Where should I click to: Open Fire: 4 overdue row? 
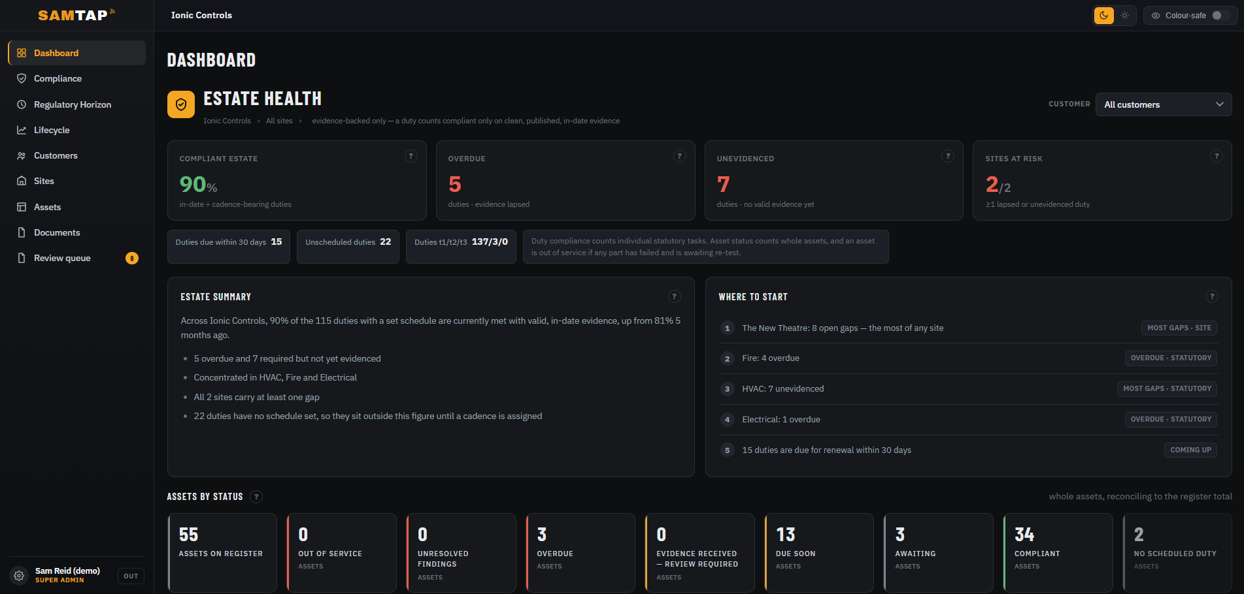pos(968,358)
